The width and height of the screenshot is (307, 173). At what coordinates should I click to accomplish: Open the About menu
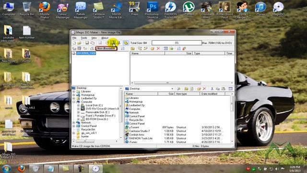pos(105,38)
